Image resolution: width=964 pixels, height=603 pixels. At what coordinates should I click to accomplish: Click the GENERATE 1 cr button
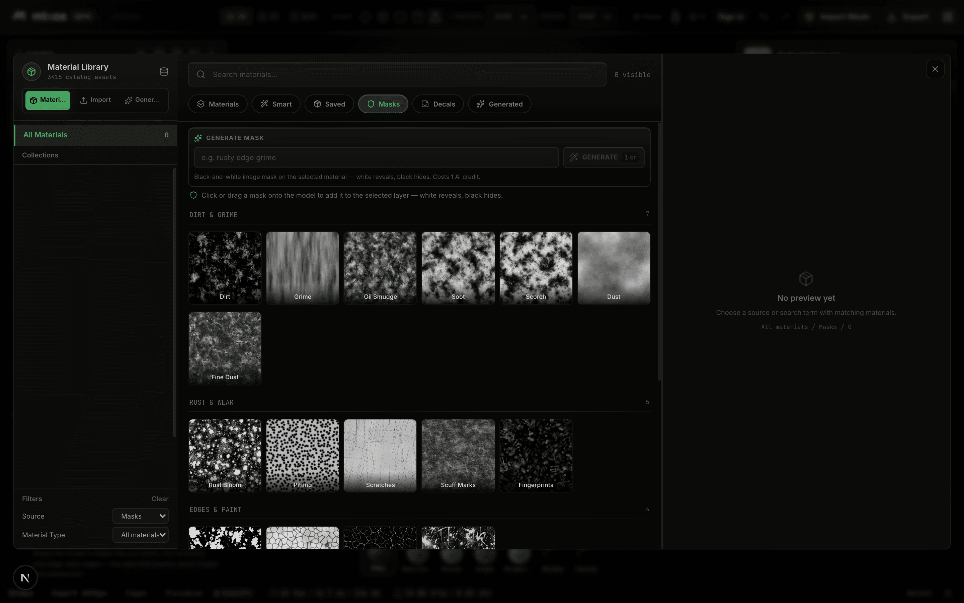pyautogui.click(x=604, y=157)
